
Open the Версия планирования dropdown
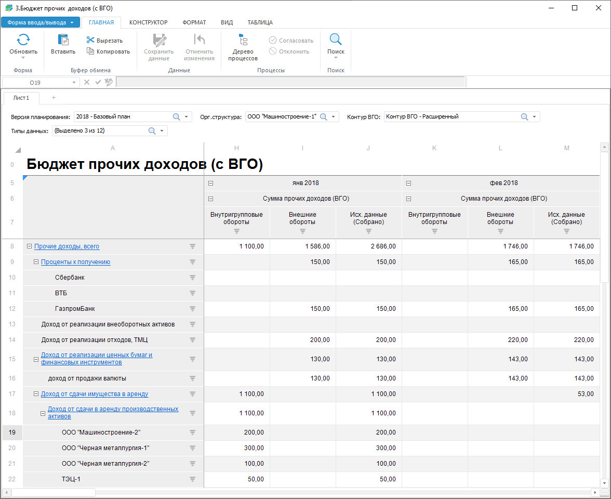point(187,117)
